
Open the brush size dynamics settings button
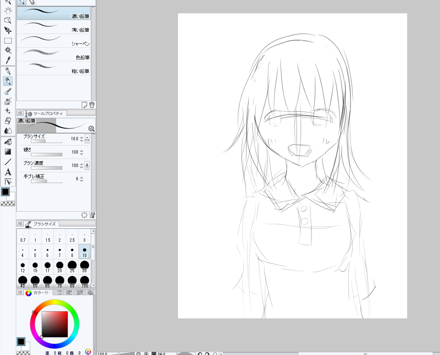click(x=87, y=139)
